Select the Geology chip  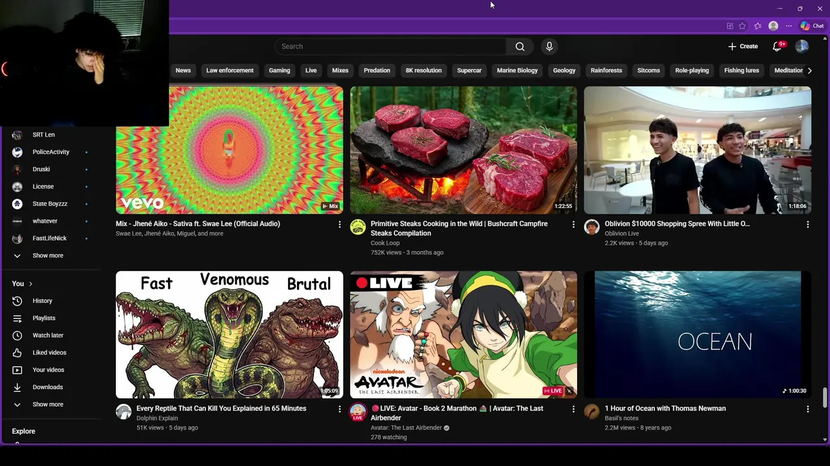(564, 71)
